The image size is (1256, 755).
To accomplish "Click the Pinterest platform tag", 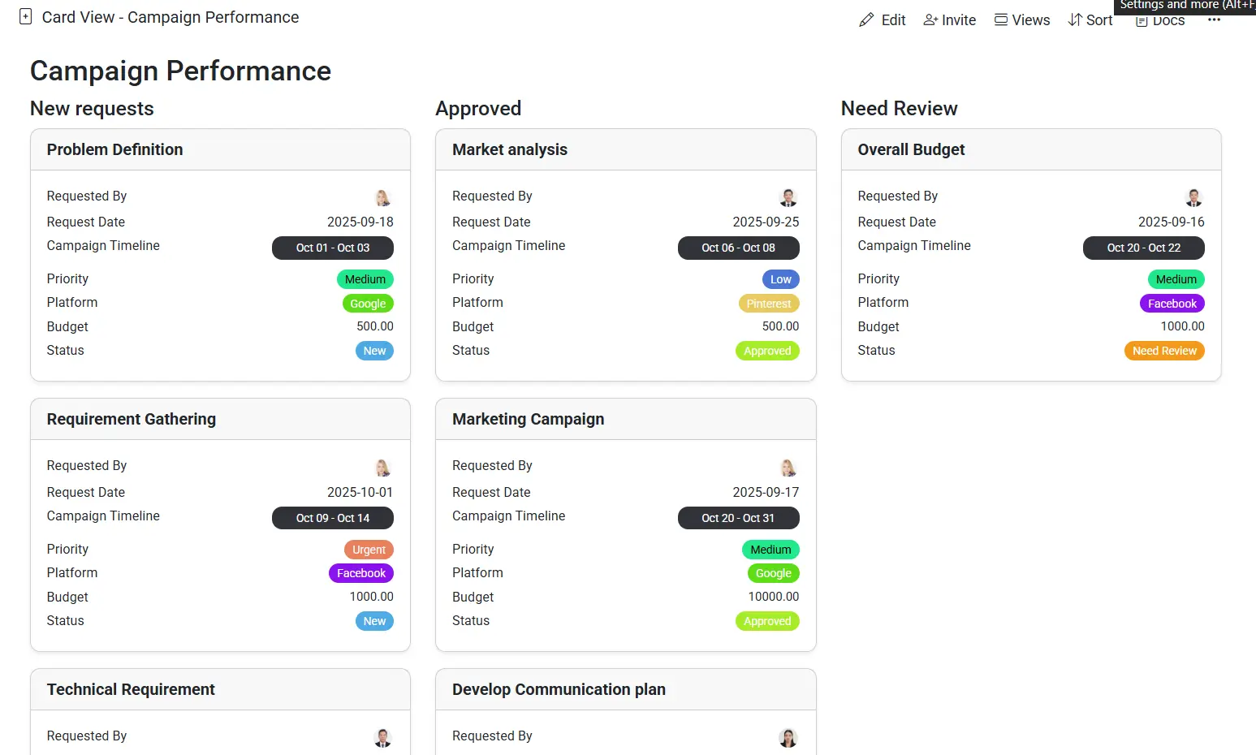I will pyautogui.click(x=768, y=304).
